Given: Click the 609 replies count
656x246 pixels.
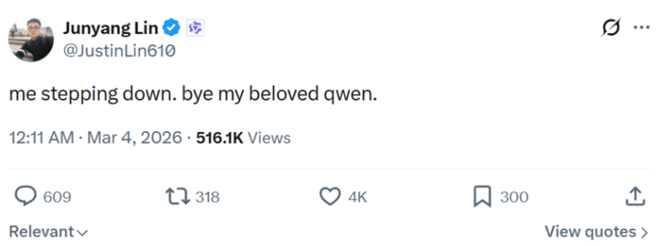Looking at the screenshot, I should [x=57, y=197].
